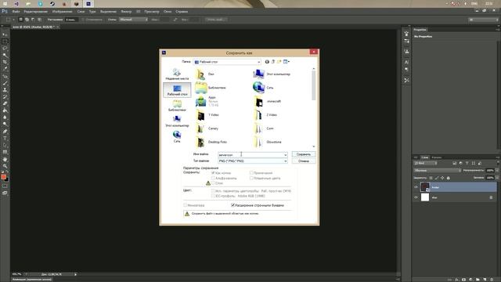501x282 pixels.
Task: Go up one folder level in dialog
Action: [273, 62]
